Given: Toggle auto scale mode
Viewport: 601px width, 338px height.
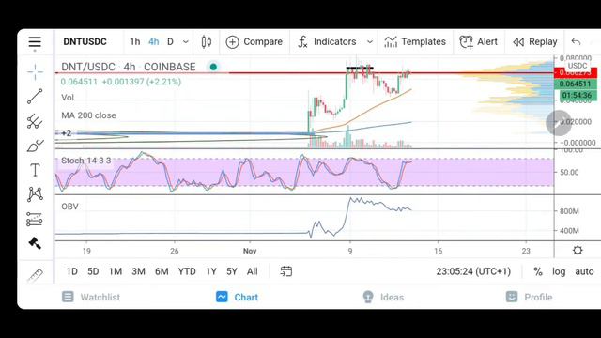Looking at the screenshot, I should pyautogui.click(x=584, y=271).
